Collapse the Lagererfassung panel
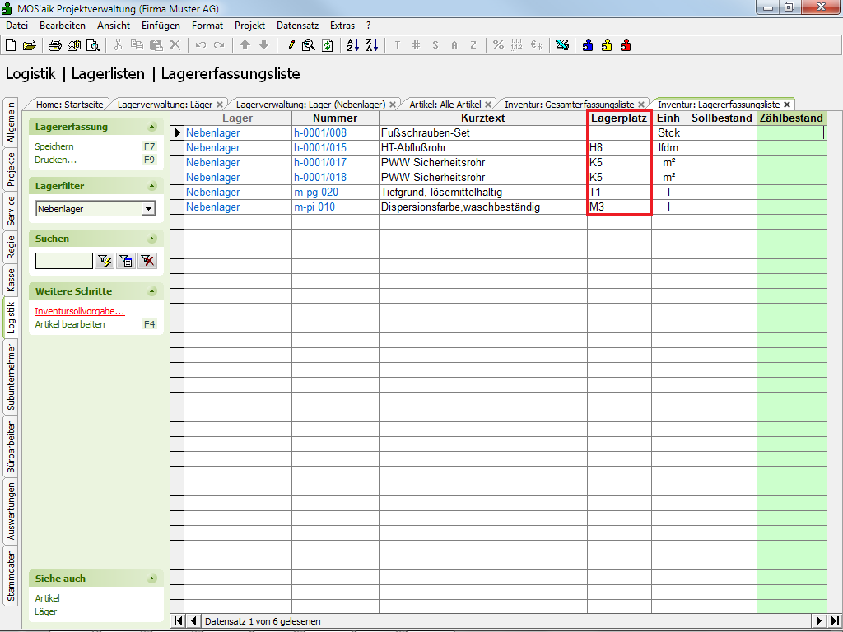This screenshot has width=843, height=632. pyautogui.click(x=152, y=127)
